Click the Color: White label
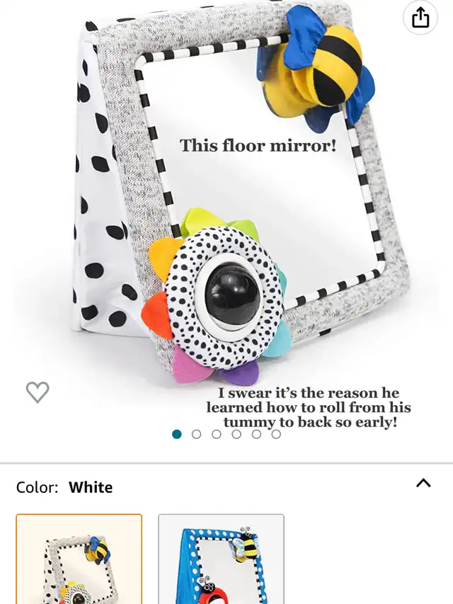Viewport: 453px width, 604px height. coord(64,487)
